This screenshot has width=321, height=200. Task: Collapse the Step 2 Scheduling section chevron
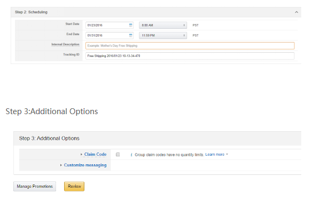point(296,12)
